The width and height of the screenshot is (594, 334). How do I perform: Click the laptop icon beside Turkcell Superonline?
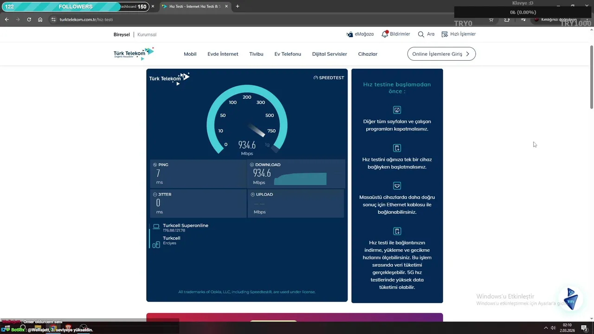coord(156,227)
